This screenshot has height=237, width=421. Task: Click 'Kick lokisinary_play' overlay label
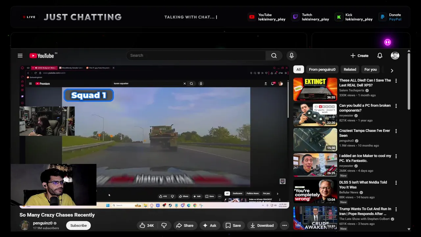(x=359, y=17)
